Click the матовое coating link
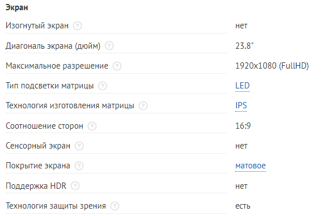 coord(251,166)
